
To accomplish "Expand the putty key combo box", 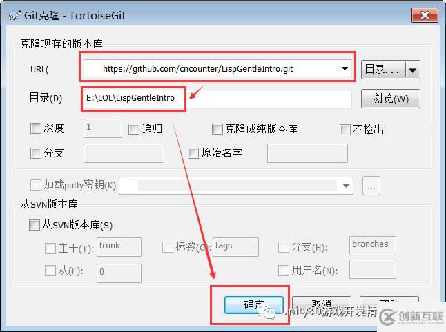I will (x=346, y=186).
